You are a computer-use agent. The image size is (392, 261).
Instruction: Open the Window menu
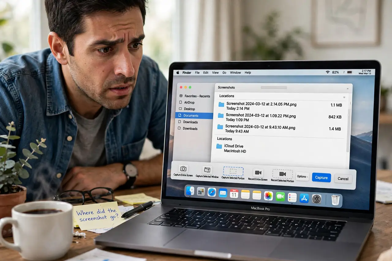(235, 72)
